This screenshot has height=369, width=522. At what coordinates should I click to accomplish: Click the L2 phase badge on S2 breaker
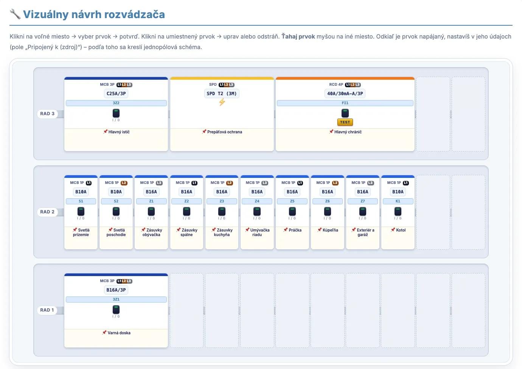124,183
